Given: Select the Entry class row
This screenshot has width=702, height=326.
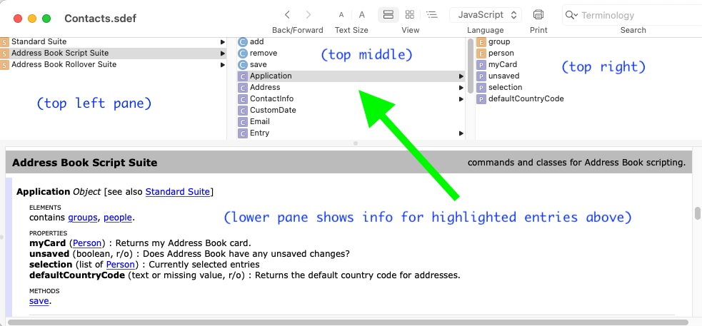Looking at the screenshot, I should pos(351,133).
